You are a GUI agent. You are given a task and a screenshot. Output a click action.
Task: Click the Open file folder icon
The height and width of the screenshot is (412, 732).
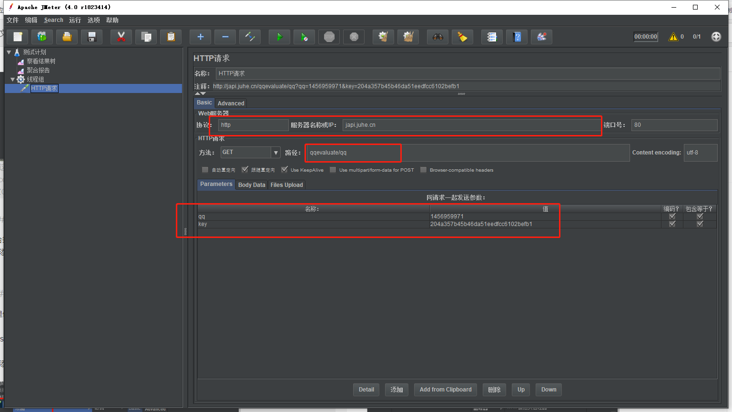click(67, 37)
